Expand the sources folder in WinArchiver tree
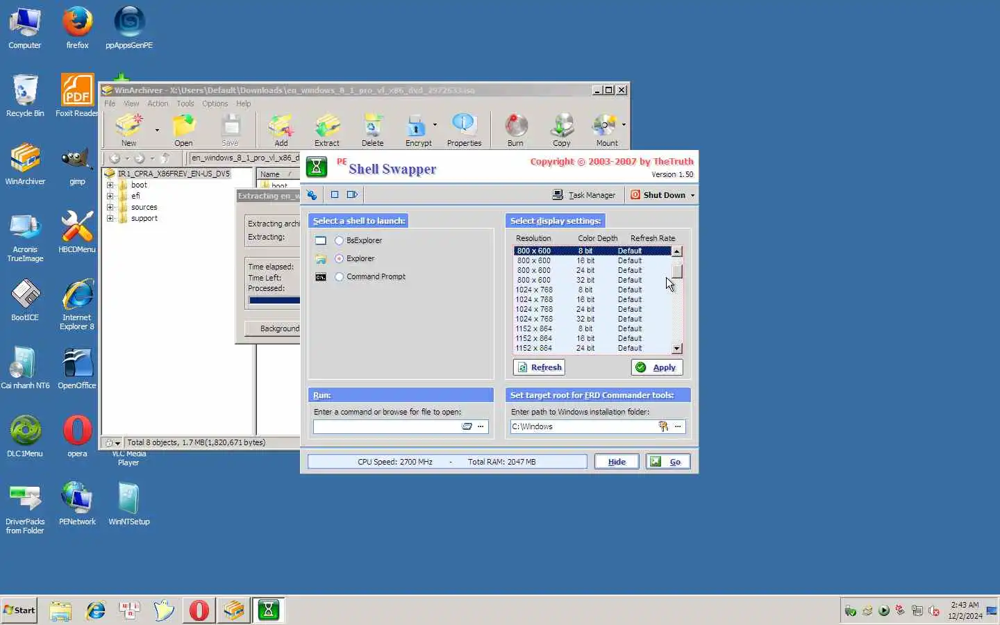The width and height of the screenshot is (1000, 625). coord(110,207)
